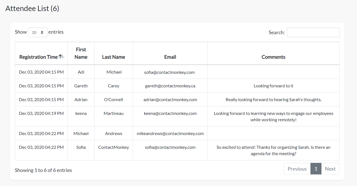This screenshot has width=357, height=186.
Task: Select first name cell Adi
Action: 81,72
